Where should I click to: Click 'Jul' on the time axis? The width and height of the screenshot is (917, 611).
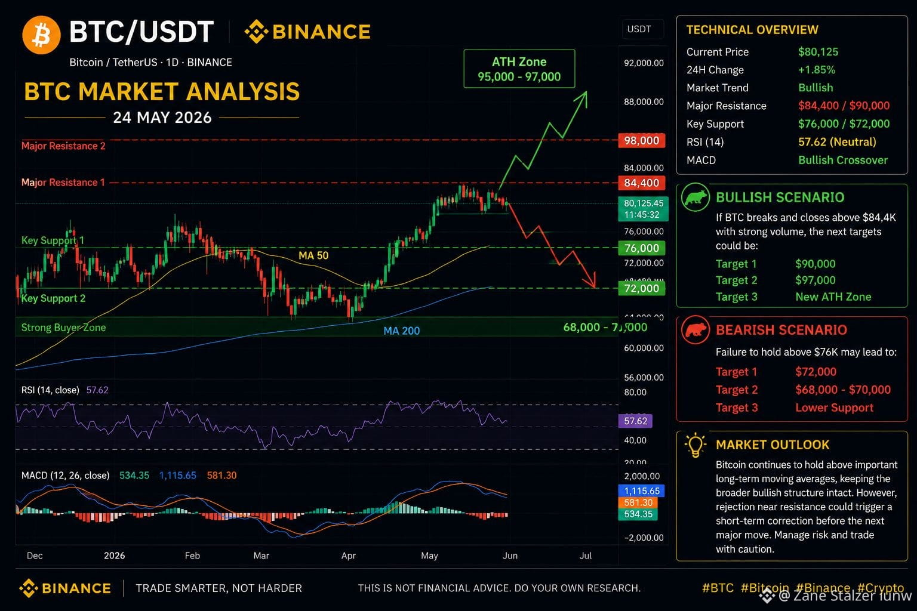click(586, 556)
